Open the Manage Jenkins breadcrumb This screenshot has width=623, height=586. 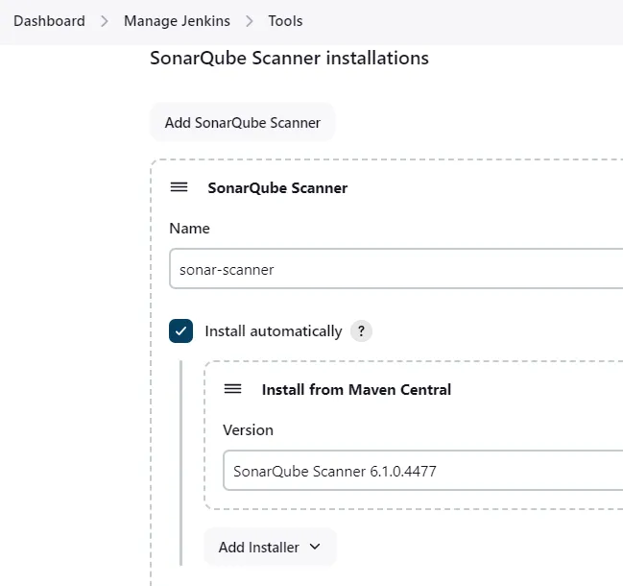(x=177, y=21)
